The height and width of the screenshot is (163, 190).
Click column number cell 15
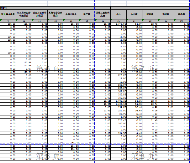coord(103,21)
